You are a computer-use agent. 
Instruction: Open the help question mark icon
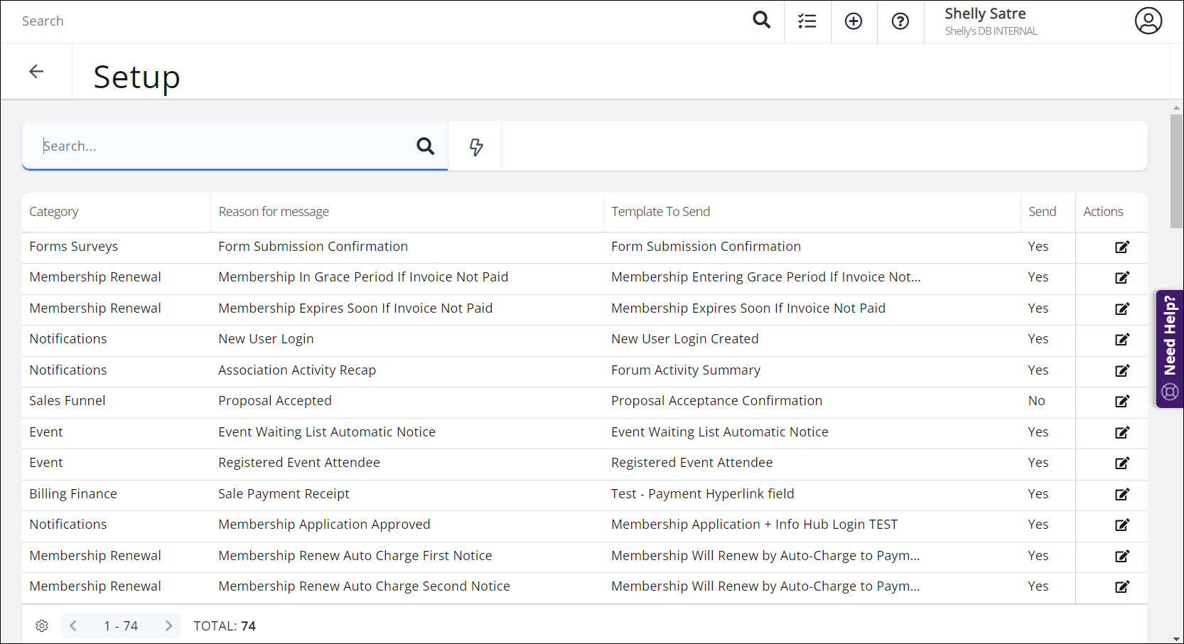click(900, 21)
